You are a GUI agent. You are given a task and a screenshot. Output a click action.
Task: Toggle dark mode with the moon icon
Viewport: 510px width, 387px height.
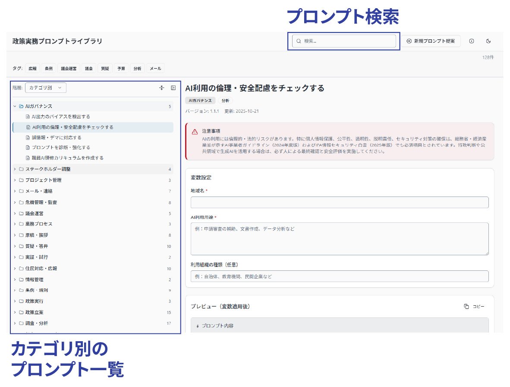488,41
